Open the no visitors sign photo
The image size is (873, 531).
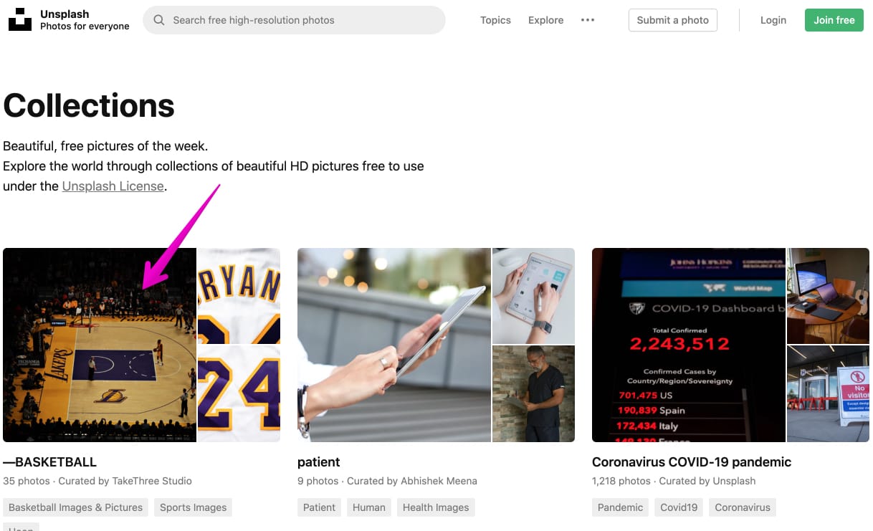click(x=828, y=394)
